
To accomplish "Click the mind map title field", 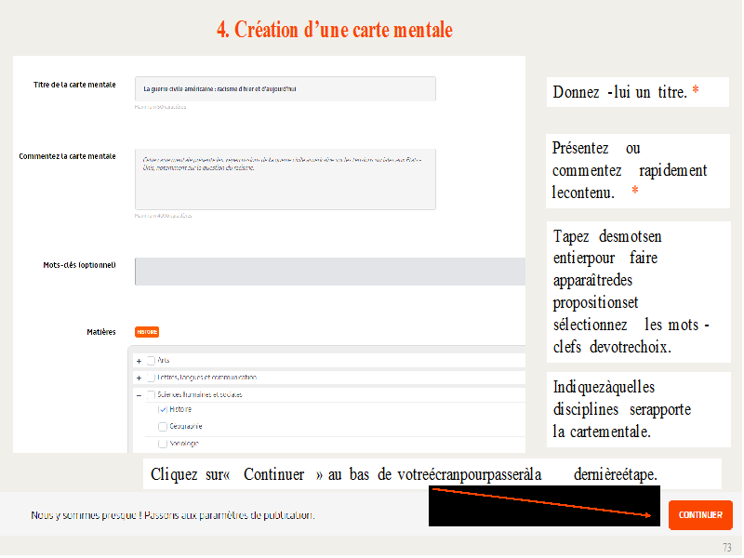I will pyautogui.click(x=285, y=89).
